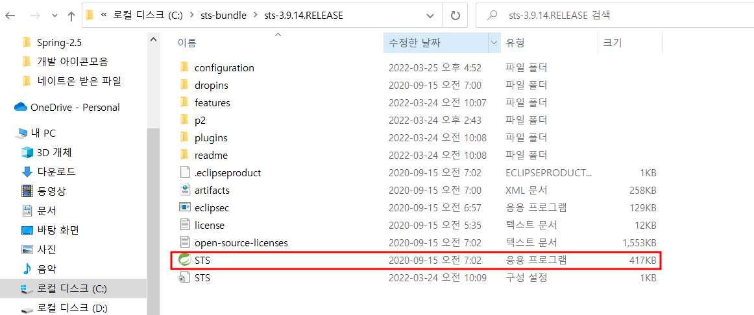Go back with the left arrow button
Image resolution: width=754 pixels, height=315 pixels.
10,16
